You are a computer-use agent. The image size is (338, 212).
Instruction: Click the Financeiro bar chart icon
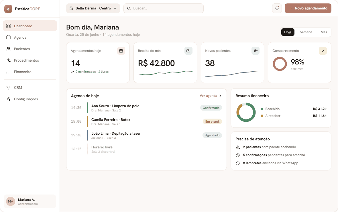tap(8, 72)
